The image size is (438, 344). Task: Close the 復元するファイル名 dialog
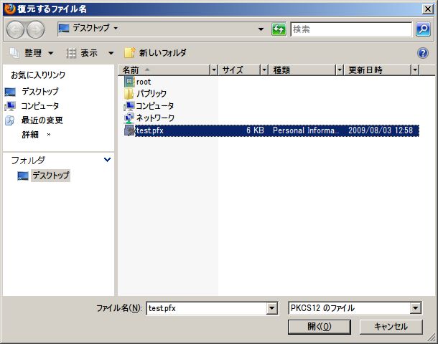tap(428, 9)
